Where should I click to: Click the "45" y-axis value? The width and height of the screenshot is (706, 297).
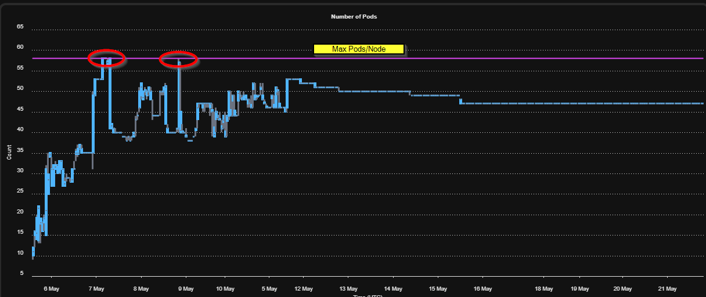click(x=20, y=109)
